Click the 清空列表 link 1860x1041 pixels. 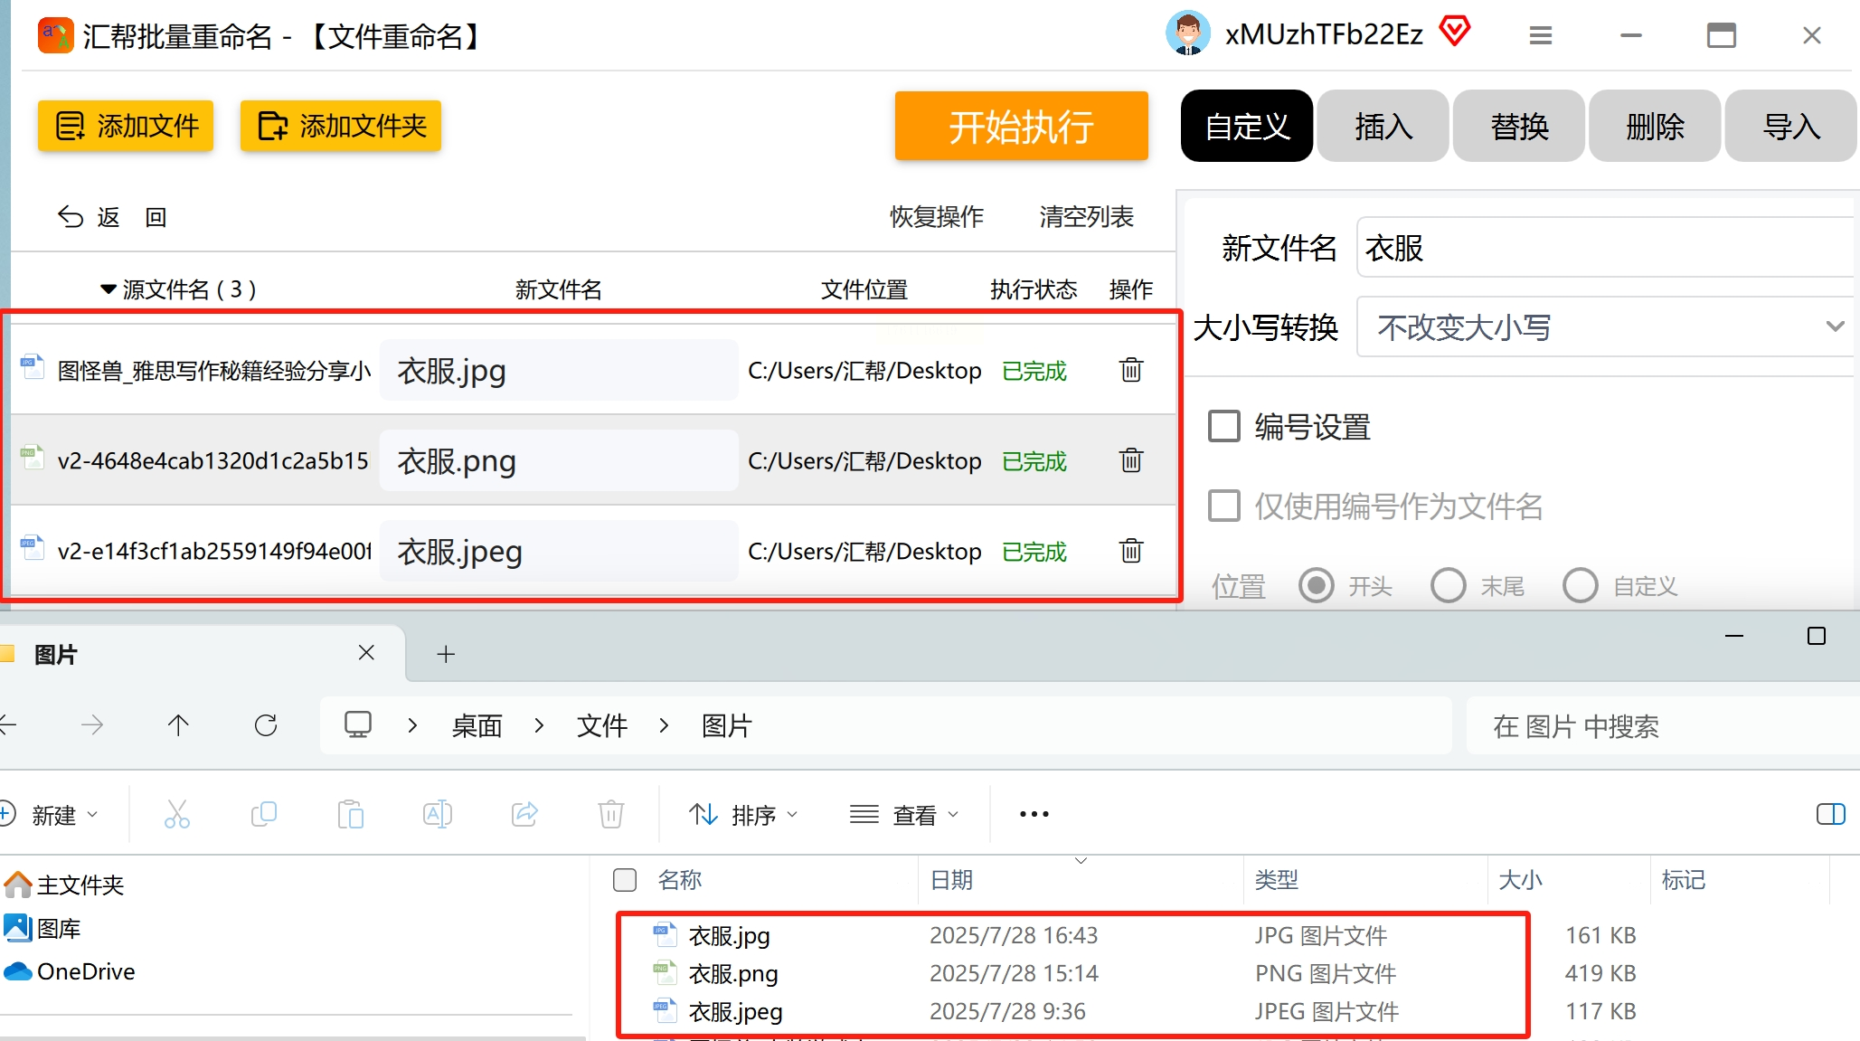click(x=1086, y=217)
